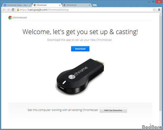Open the Chrome hamburger menu
The width and height of the screenshot is (163, 130).
[x=159, y=10]
